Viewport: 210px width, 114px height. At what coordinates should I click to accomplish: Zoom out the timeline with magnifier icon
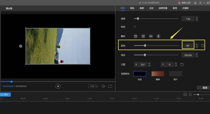(190, 94)
